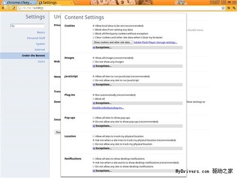The height and width of the screenshot is (178, 237).
Task: Click the extension icon beside the star
Action: (228, 8)
